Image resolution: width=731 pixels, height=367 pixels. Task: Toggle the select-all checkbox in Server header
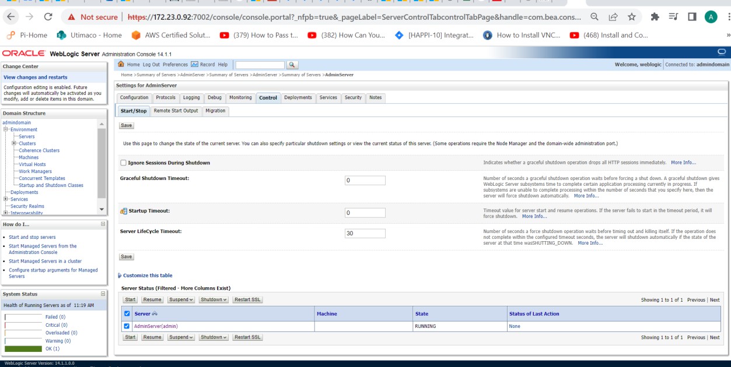click(127, 313)
